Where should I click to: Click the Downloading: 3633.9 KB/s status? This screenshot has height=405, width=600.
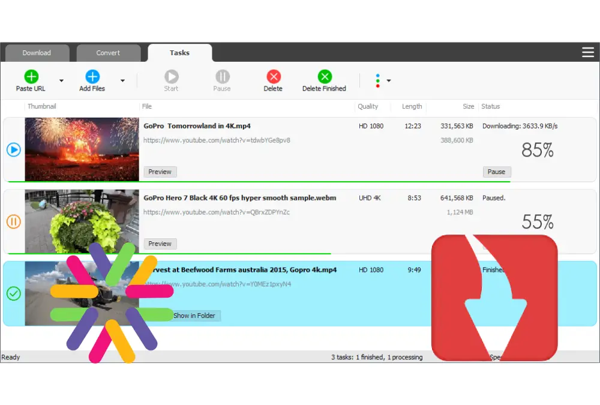(520, 126)
